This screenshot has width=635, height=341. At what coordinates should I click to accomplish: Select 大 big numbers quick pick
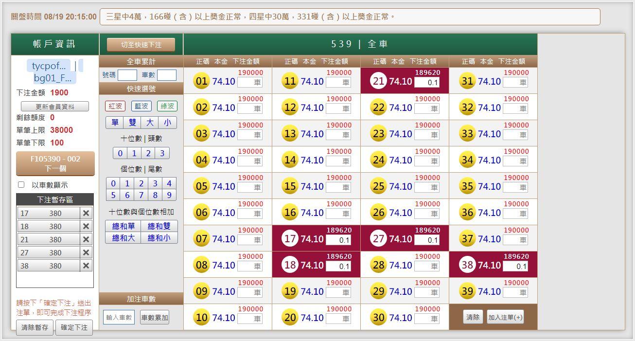150,123
